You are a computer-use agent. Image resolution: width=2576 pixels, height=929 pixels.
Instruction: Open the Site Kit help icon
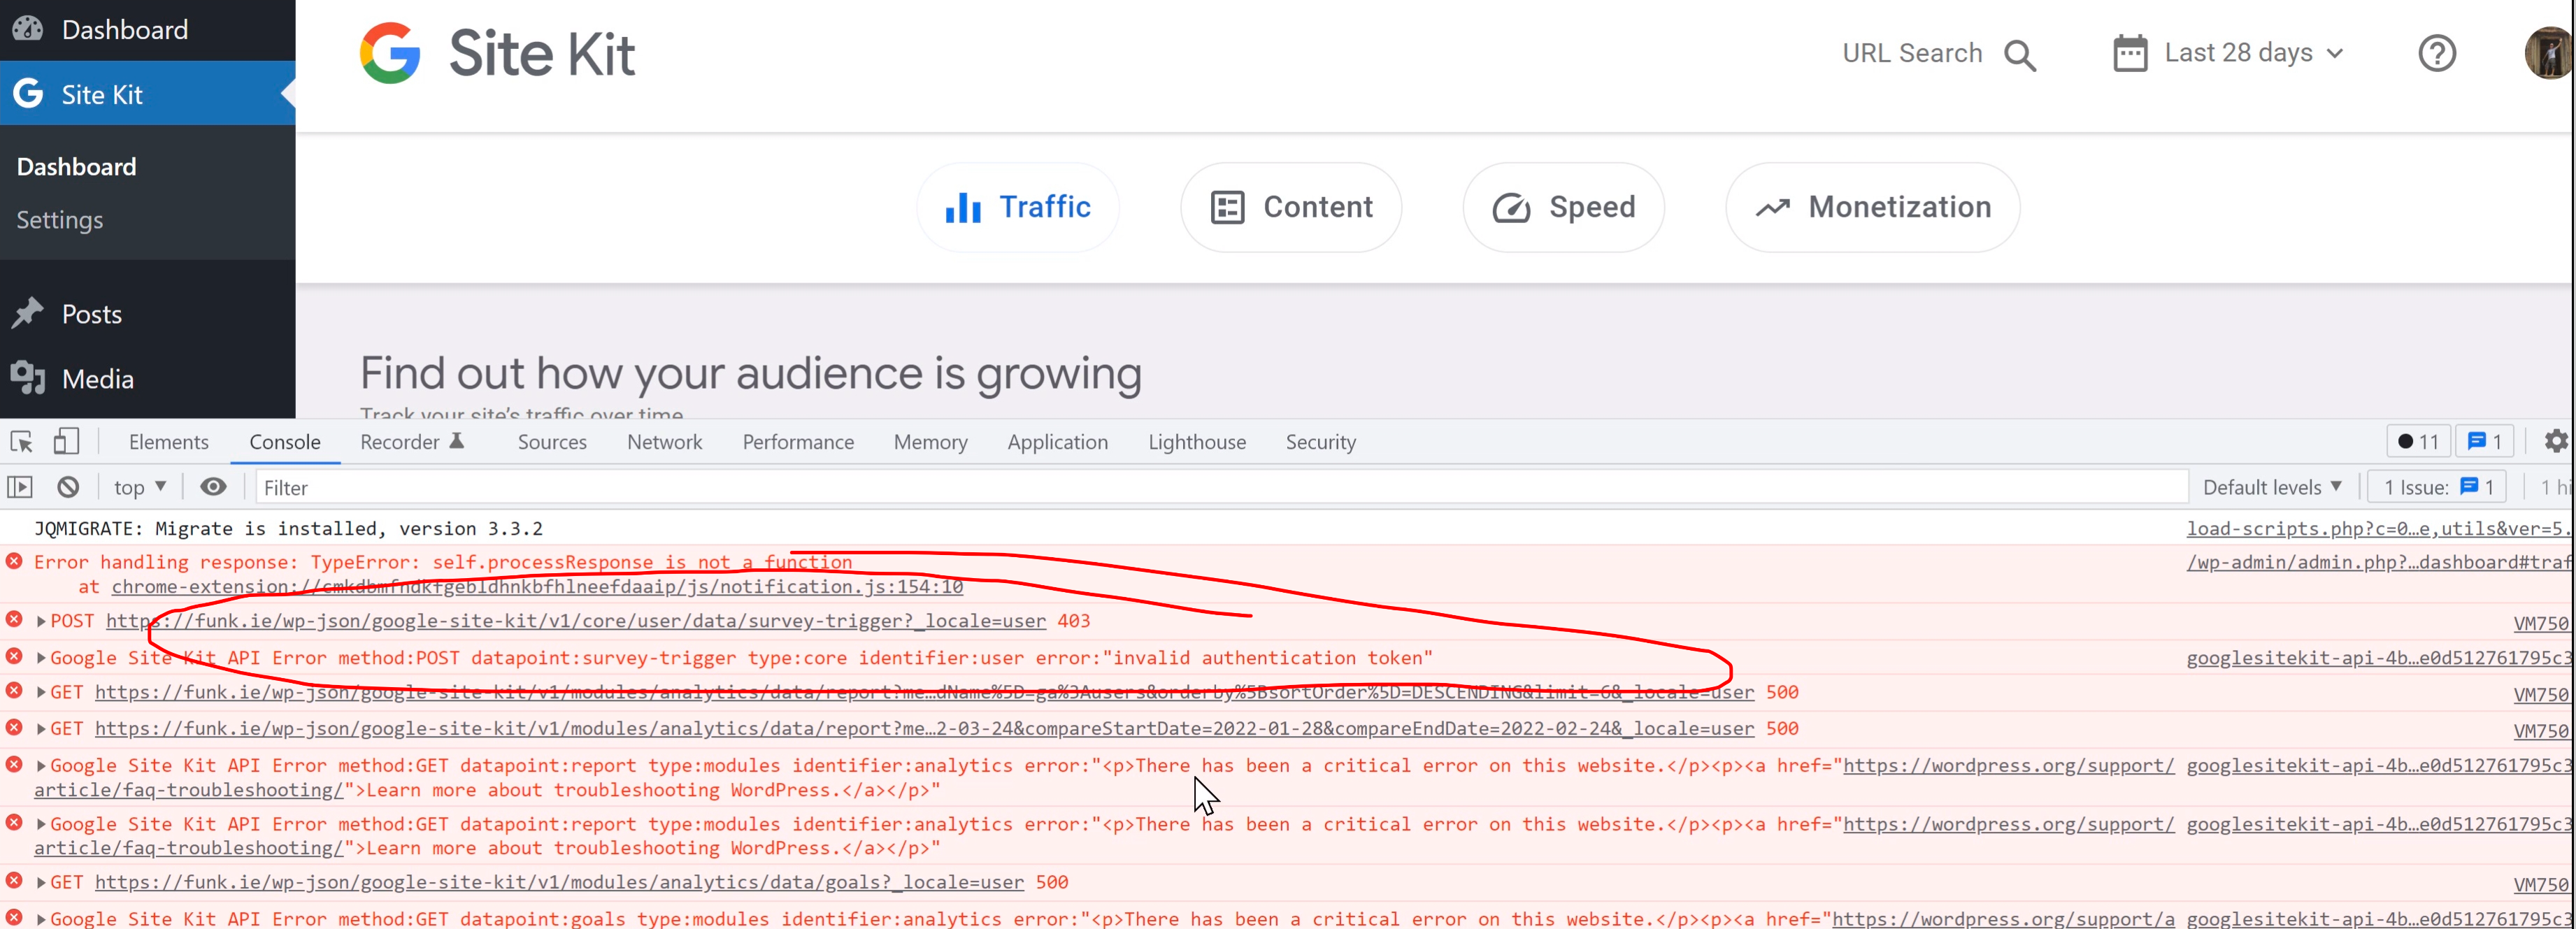pos(2436,53)
